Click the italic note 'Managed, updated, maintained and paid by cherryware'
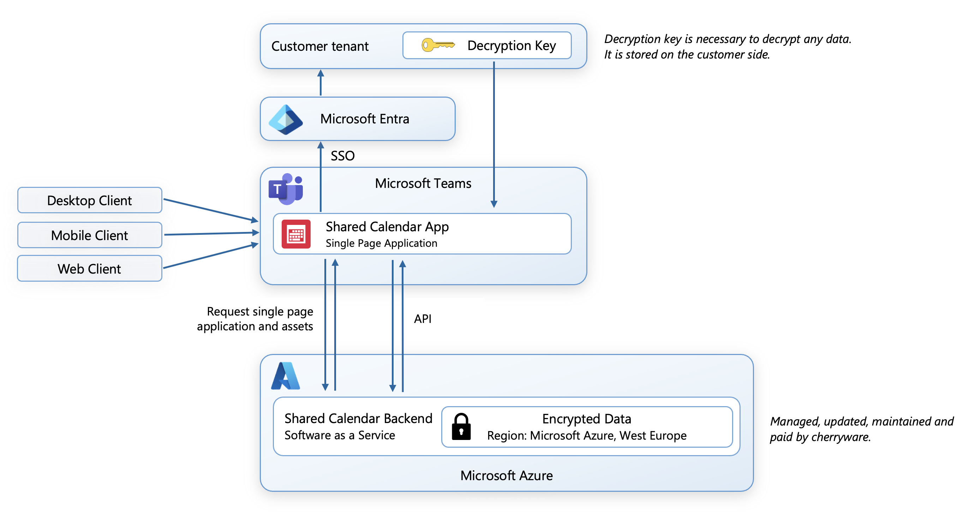Image resolution: width=970 pixels, height=514 pixels. (x=862, y=429)
